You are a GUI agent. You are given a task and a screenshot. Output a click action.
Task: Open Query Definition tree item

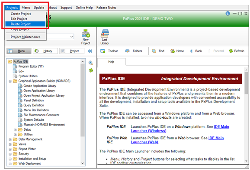[34, 105]
